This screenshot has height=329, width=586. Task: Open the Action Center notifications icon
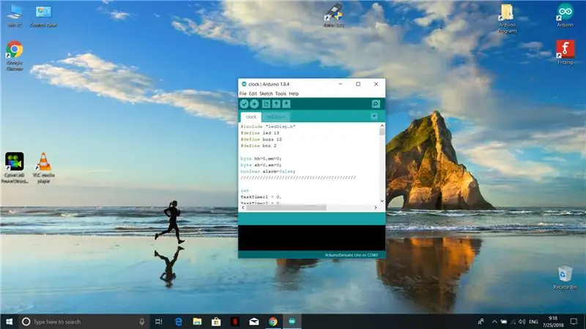tap(574, 322)
